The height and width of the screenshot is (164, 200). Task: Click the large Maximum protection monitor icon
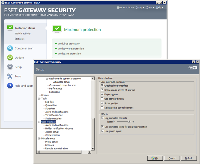pos(57,29)
